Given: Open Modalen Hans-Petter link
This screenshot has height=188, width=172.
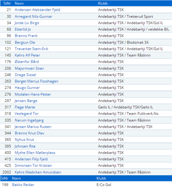Looking at the screenshot, I should pos(33,94).
